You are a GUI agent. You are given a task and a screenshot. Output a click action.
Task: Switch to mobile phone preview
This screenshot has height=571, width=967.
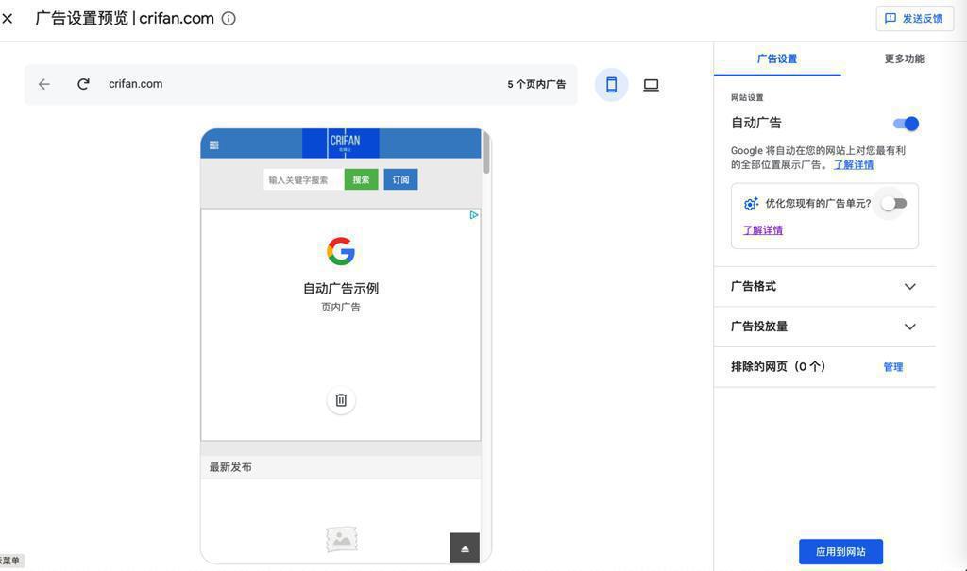(x=611, y=85)
